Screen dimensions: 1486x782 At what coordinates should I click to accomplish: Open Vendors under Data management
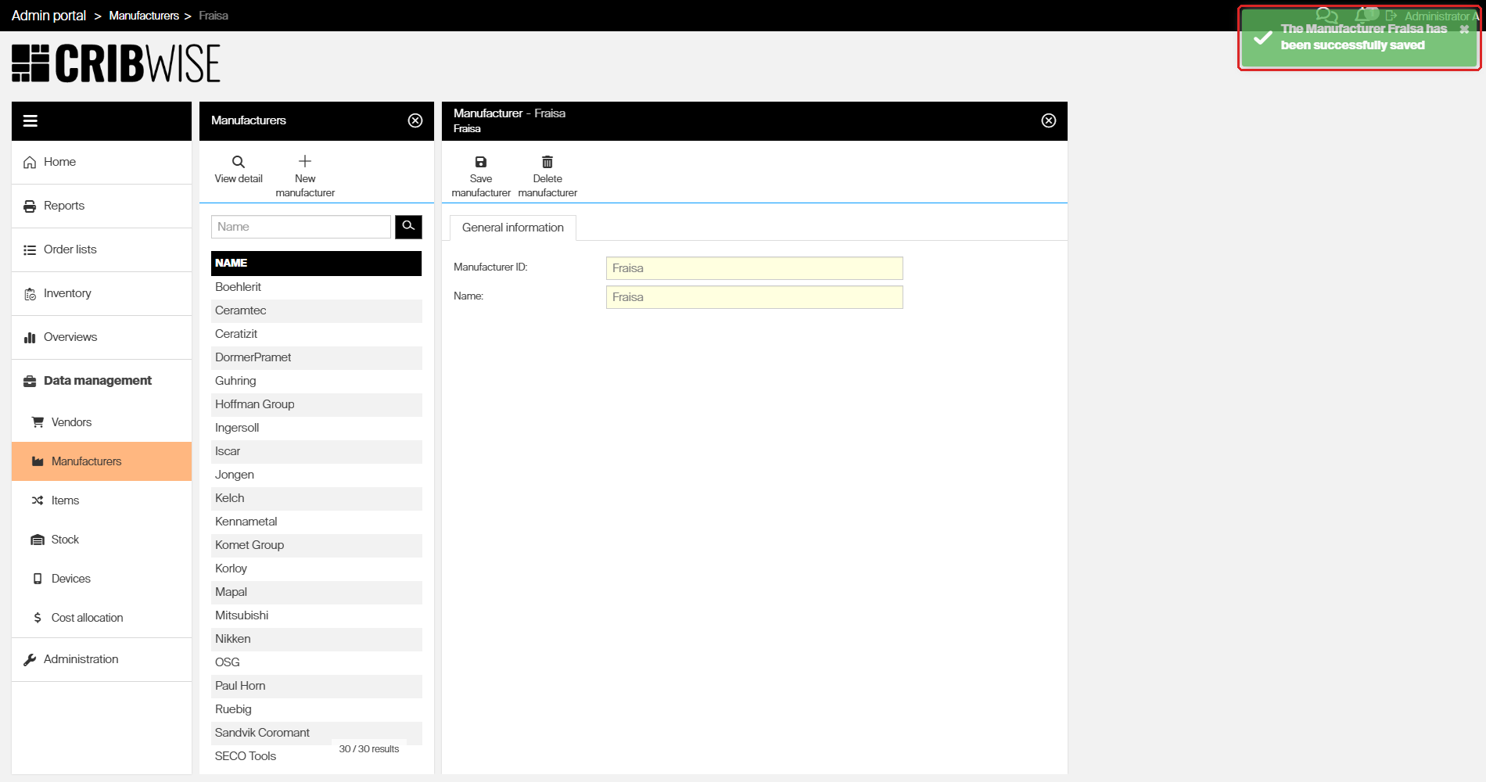pos(102,422)
